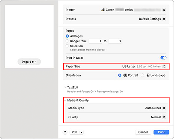
Task: Click the page preview thumbnail
Action: 29,37
